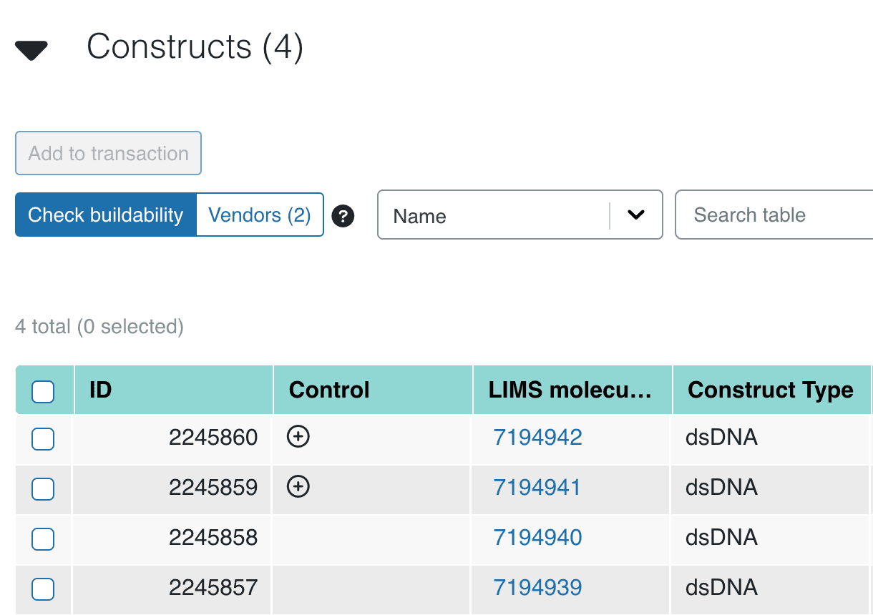
Task: Click control plus icon for construct 2245859
Action: [298, 487]
